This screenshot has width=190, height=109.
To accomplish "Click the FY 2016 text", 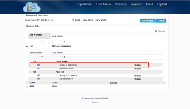I will click(x=76, y=20).
